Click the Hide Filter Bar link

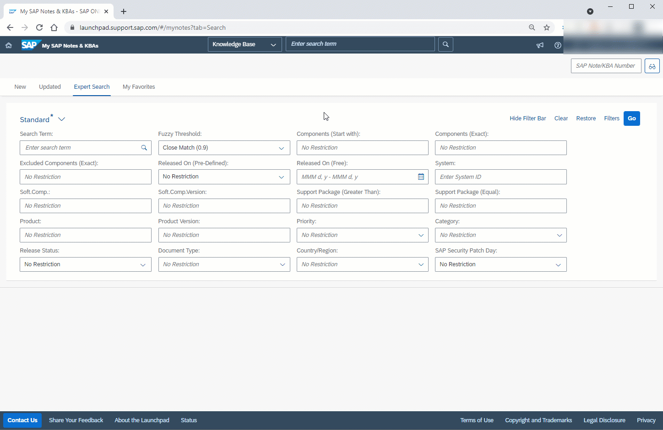[x=527, y=118]
